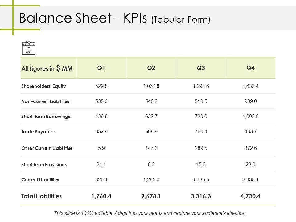Click the Total Liabilities row label
The height and width of the screenshot is (222, 296).
41,196
